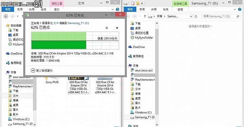Viewport: 244px width, 127px height.
Task: Open 檔案 tab in Samsung_T1 window
Action: (x=130, y=9)
